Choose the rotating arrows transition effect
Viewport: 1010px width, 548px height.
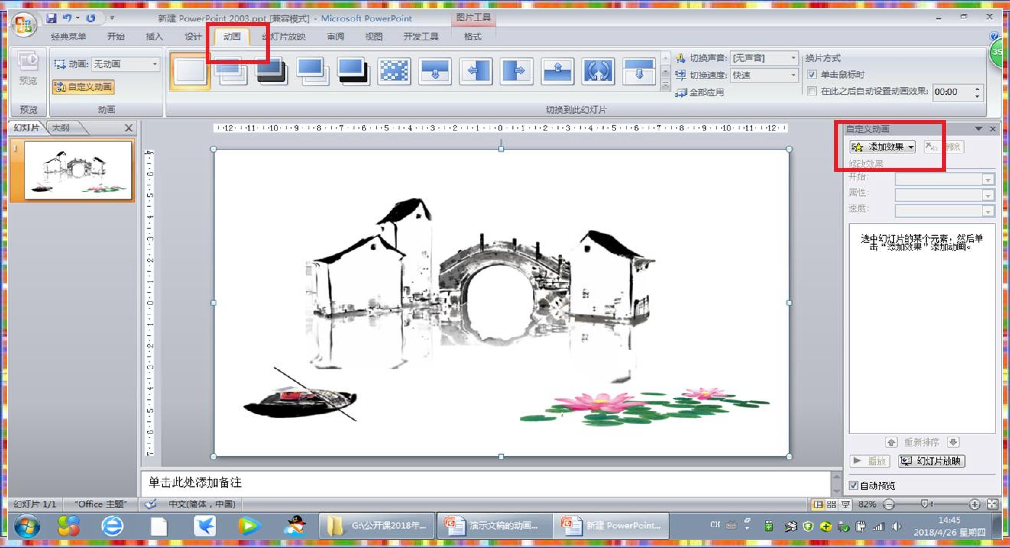(598, 71)
